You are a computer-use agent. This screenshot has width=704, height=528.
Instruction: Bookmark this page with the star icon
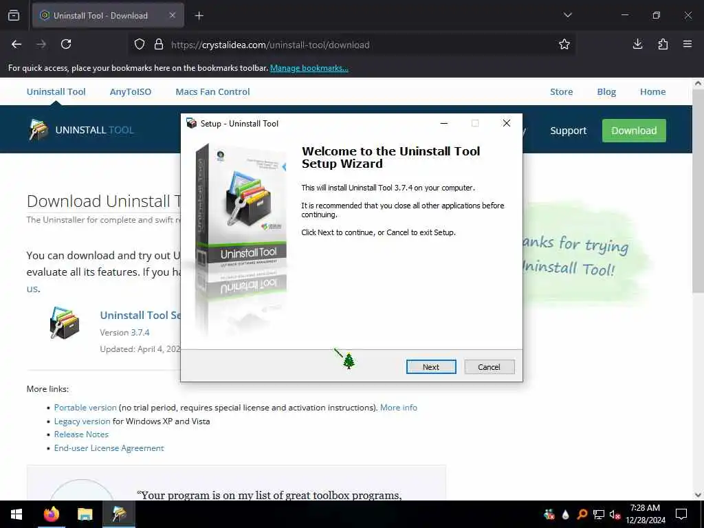pyautogui.click(x=564, y=44)
